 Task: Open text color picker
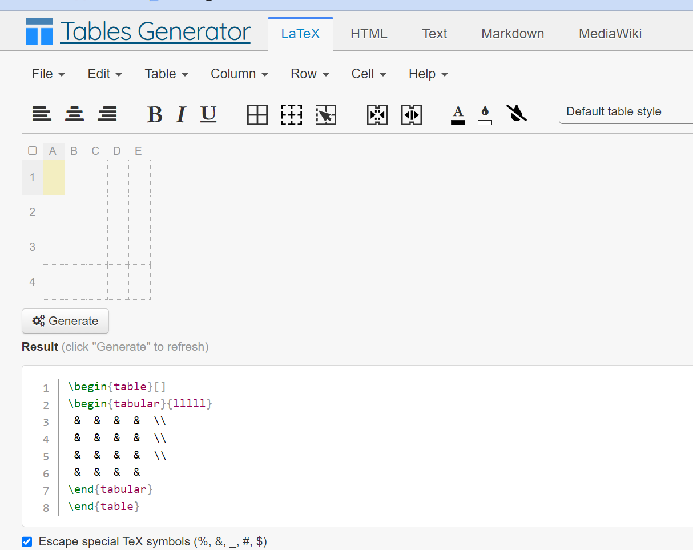tap(458, 115)
